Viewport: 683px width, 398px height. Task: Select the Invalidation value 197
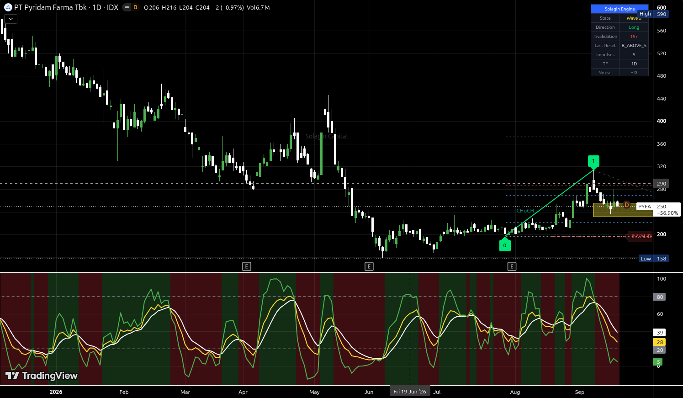[634, 37]
